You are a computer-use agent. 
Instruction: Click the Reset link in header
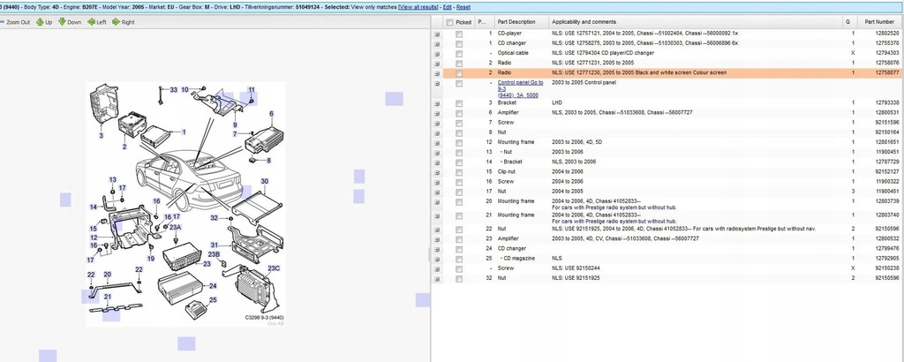click(x=463, y=7)
